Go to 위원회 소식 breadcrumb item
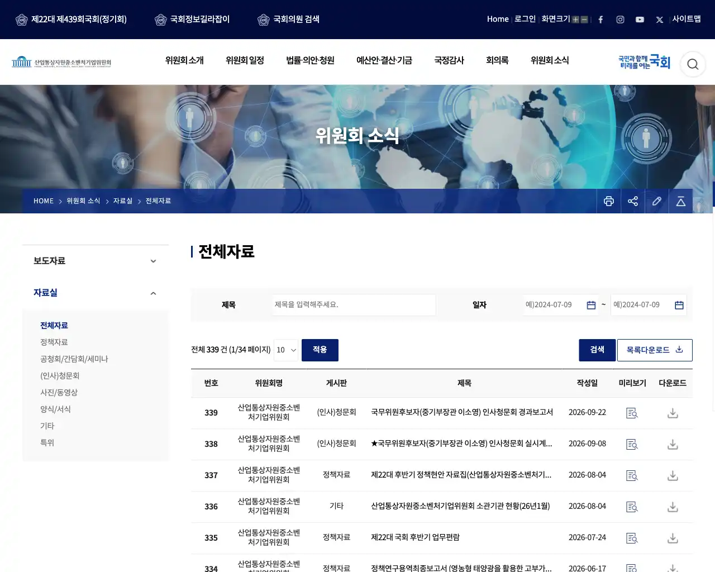715x572 pixels. (x=83, y=201)
